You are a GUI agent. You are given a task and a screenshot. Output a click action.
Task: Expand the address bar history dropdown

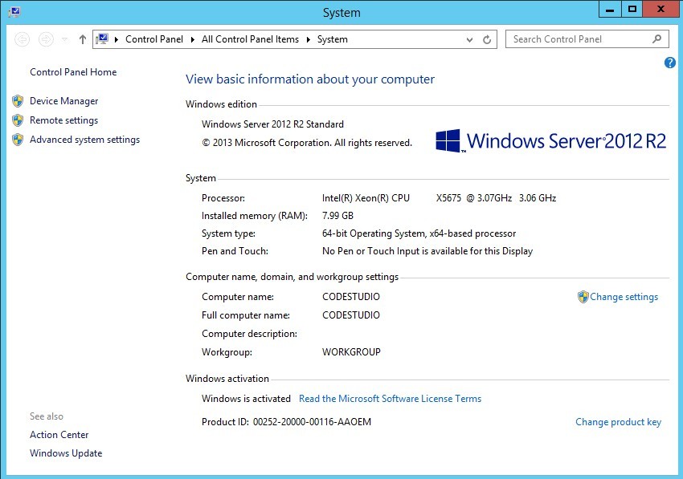tap(470, 39)
